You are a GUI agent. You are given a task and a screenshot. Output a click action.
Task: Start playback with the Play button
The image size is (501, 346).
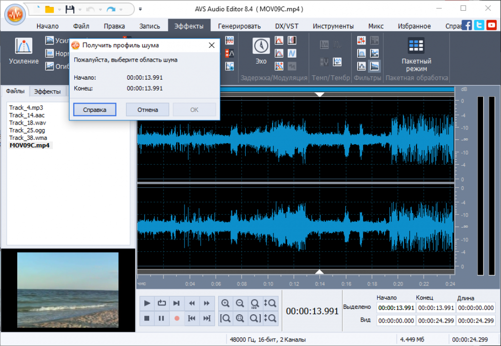click(x=147, y=303)
